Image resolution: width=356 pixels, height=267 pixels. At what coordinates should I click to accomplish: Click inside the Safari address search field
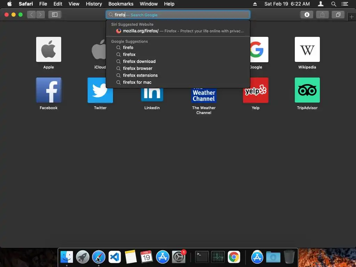click(x=178, y=15)
